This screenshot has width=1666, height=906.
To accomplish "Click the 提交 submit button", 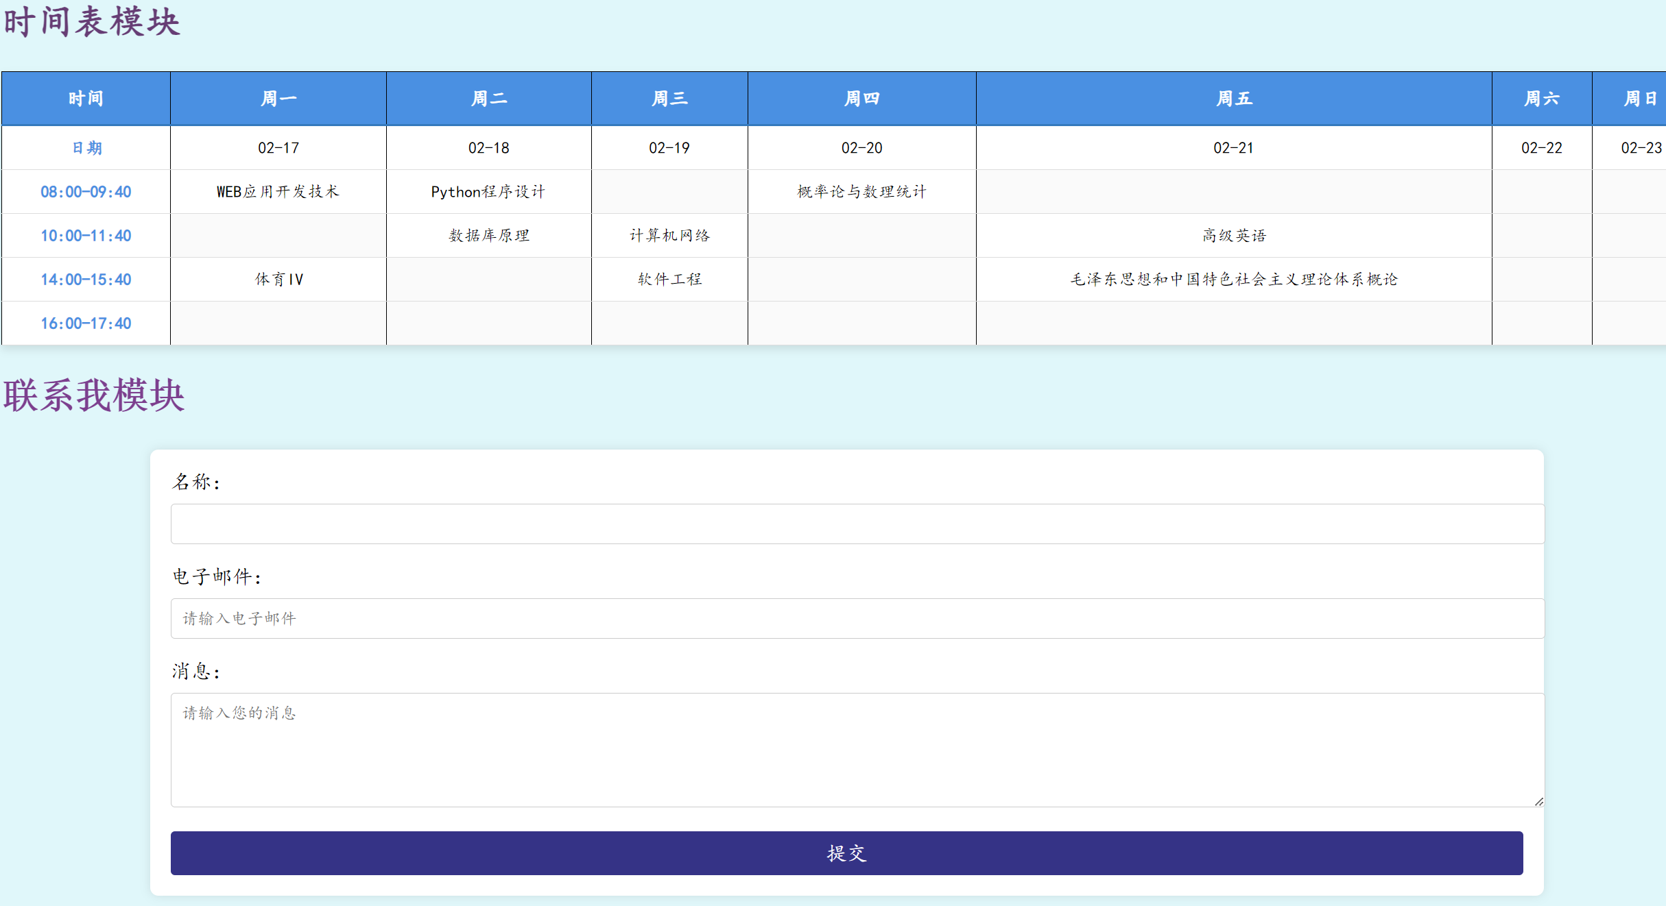I will point(846,853).
